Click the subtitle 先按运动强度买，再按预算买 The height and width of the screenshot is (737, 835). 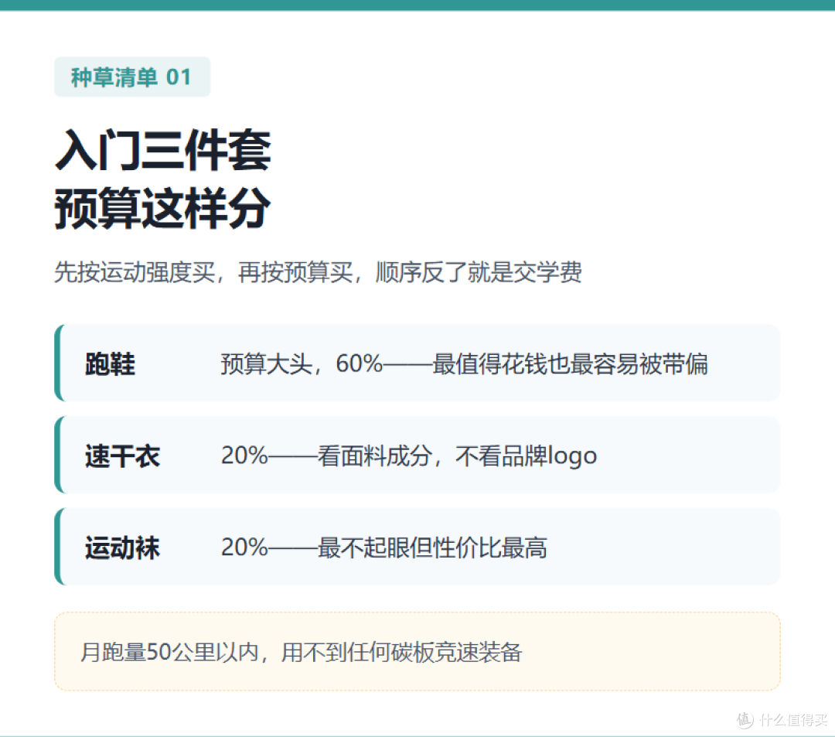point(318,272)
